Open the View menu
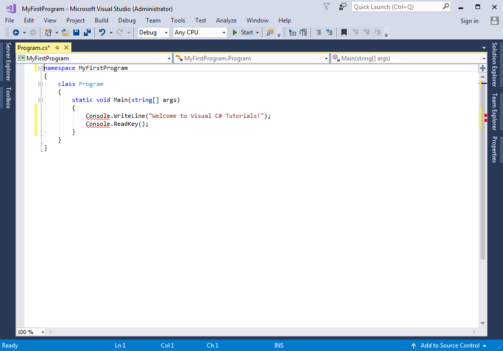The image size is (503, 351). [x=50, y=20]
